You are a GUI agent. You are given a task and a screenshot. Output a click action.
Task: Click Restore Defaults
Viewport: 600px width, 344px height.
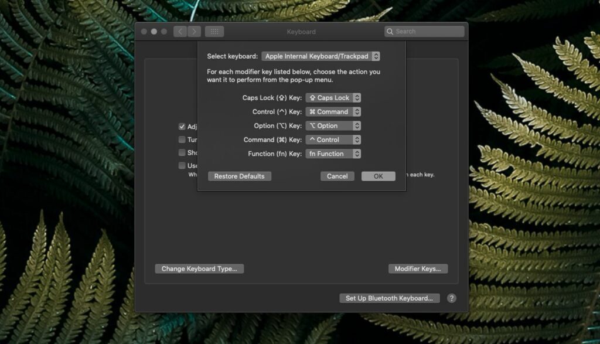(239, 176)
